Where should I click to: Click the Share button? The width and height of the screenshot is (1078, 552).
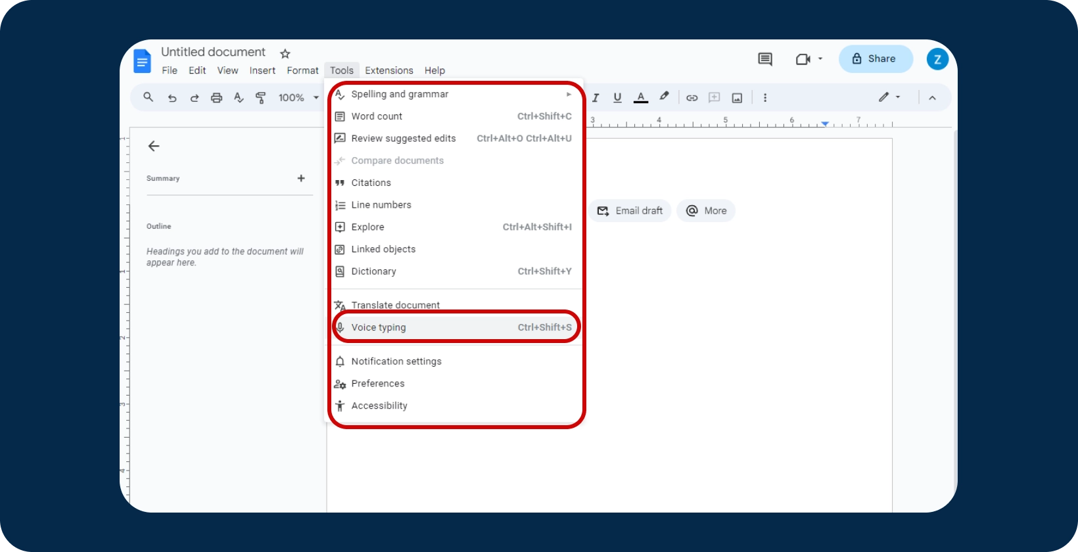[876, 58]
